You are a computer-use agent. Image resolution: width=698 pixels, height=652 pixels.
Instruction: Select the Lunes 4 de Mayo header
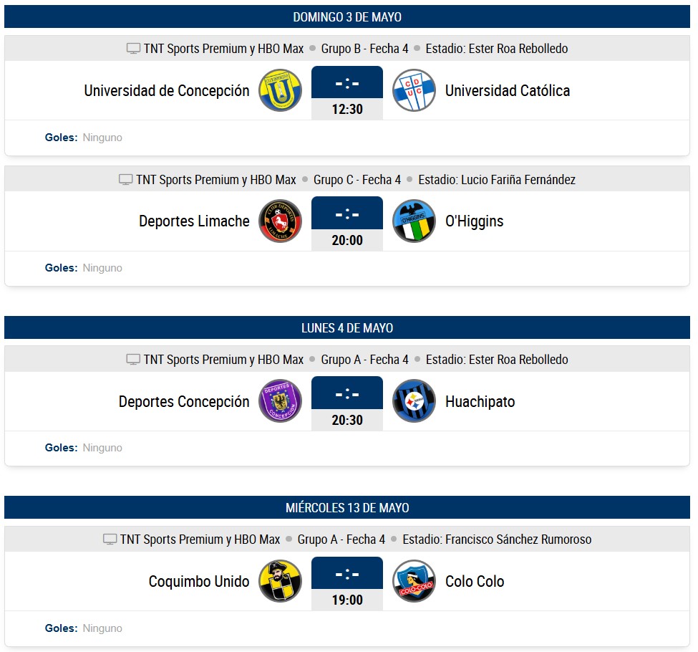(x=347, y=327)
